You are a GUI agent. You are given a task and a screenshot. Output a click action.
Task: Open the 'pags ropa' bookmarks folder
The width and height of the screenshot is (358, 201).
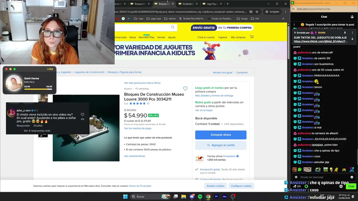154,19
